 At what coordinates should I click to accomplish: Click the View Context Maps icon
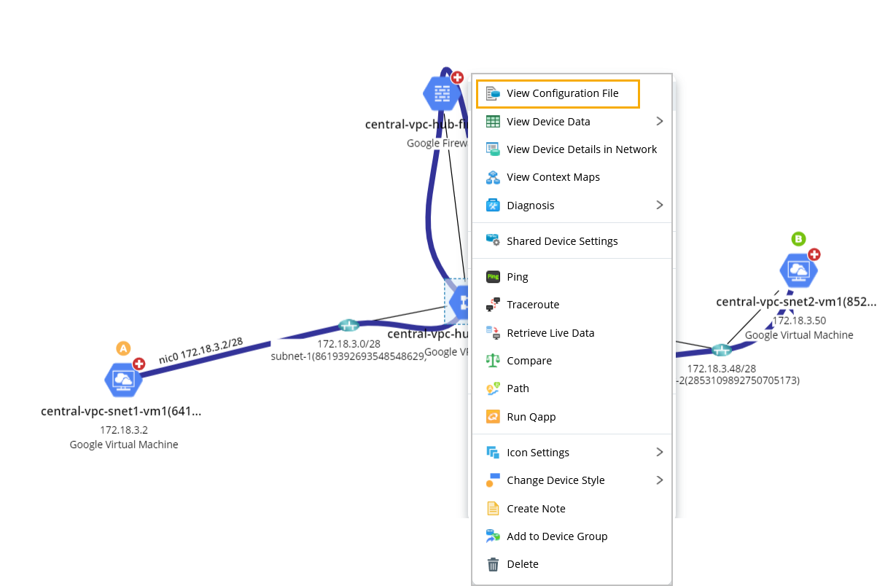click(494, 177)
